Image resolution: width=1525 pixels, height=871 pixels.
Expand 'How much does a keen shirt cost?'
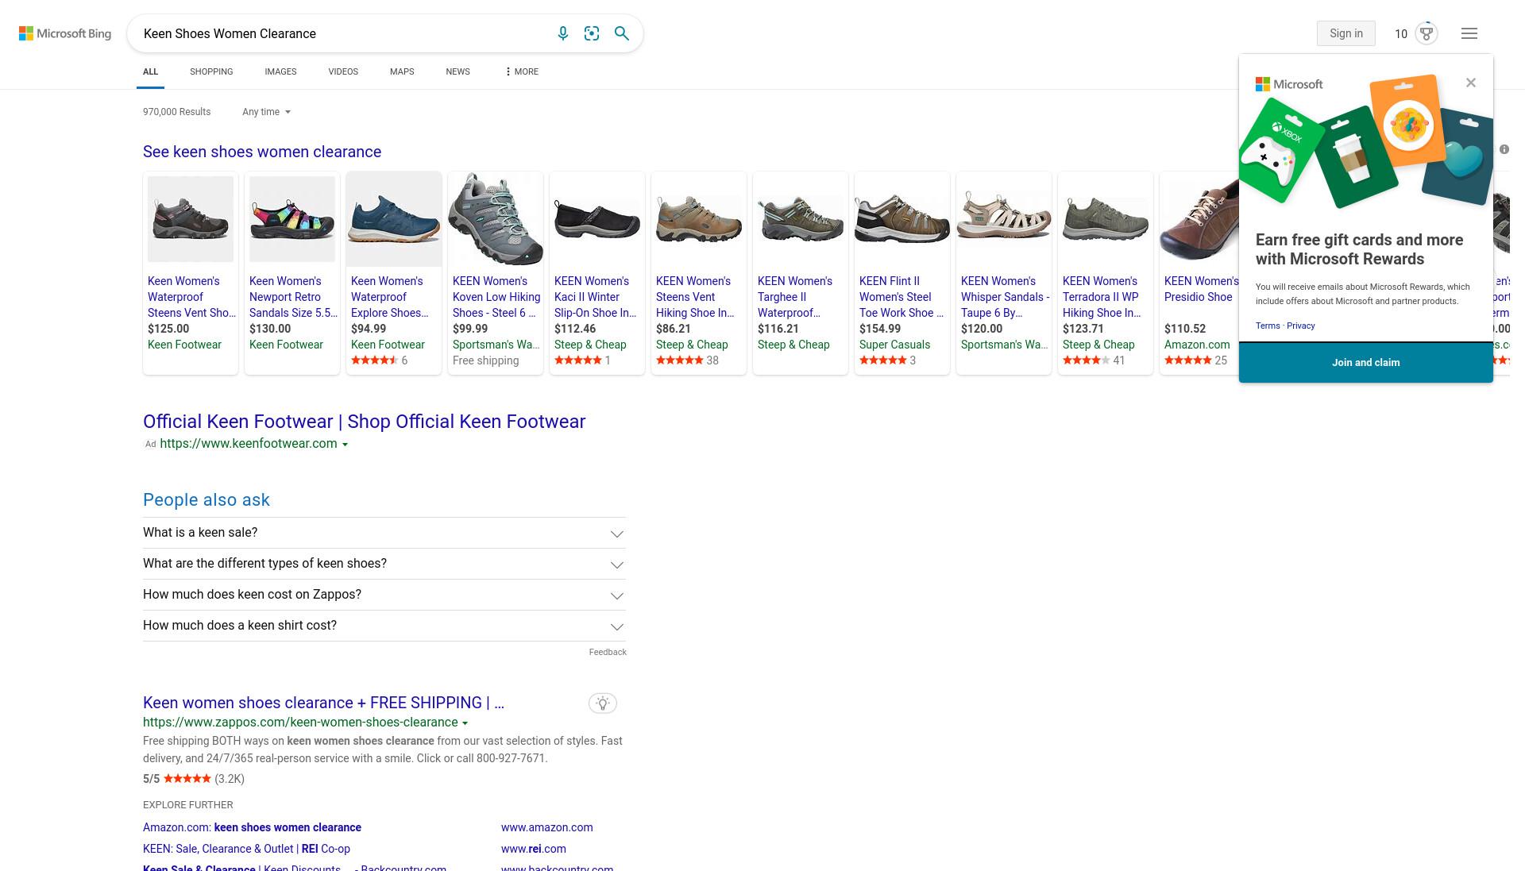click(x=384, y=626)
